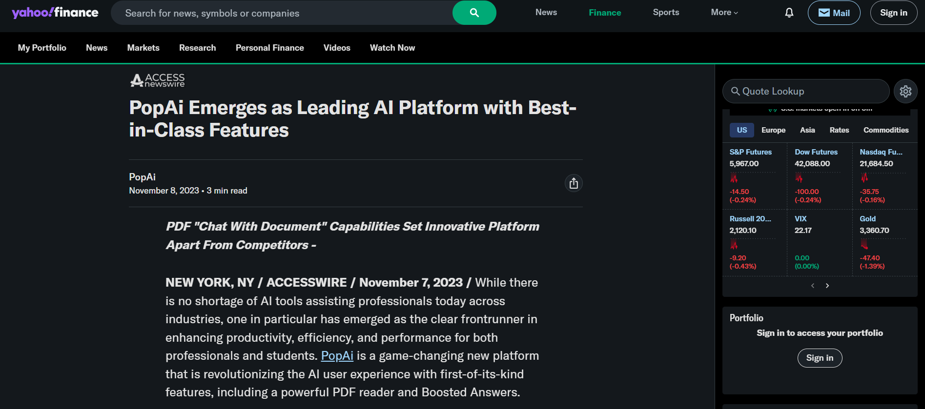The image size is (925, 409).
Task: Click the Yahoo Finance logo
Action: [x=55, y=13]
